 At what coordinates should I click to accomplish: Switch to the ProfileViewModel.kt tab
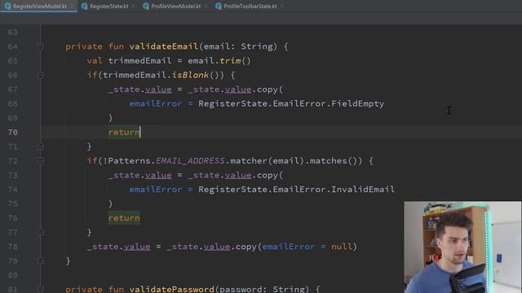175,6
